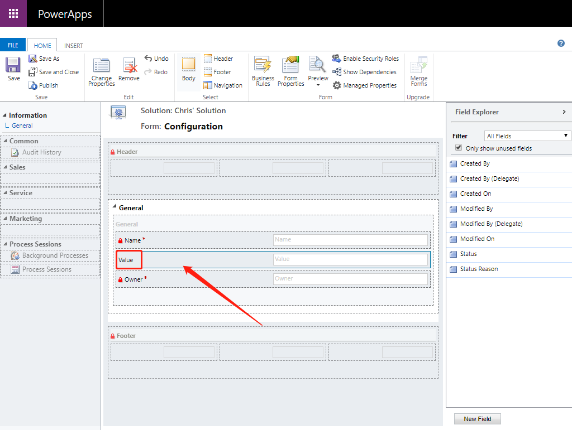Open the Filter All Fields dropdown
Viewport: 572px width, 430px height.
[527, 136]
